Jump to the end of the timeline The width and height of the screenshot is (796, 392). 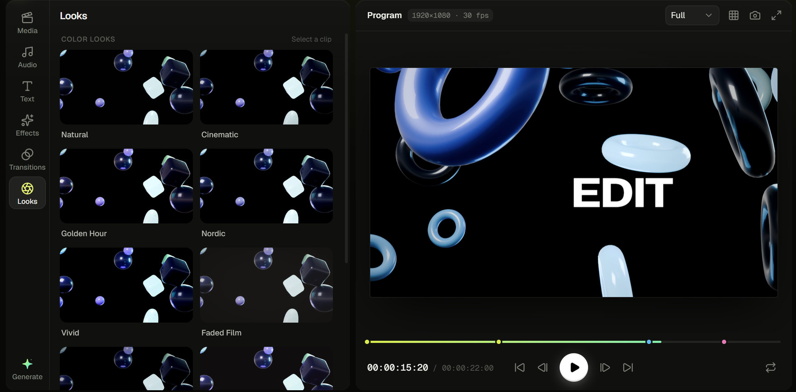(628, 368)
